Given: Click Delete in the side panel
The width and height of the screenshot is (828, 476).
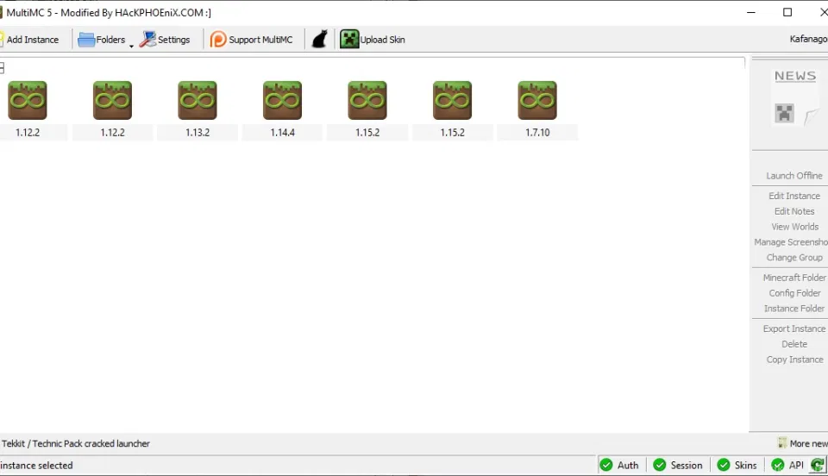Looking at the screenshot, I should [x=794, y=344].
